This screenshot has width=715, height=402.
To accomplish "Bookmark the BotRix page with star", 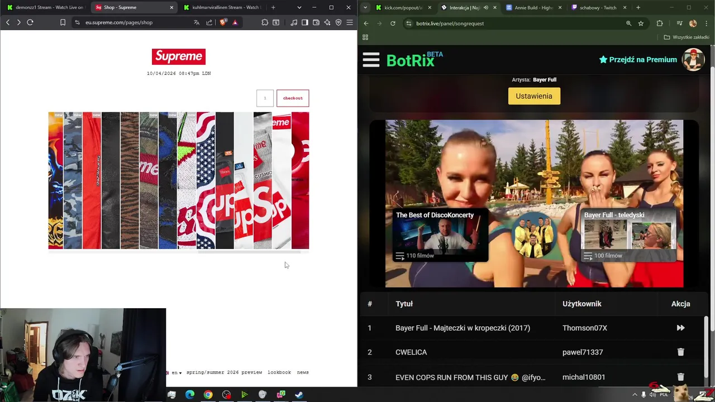I will click(x=641, y=23).
